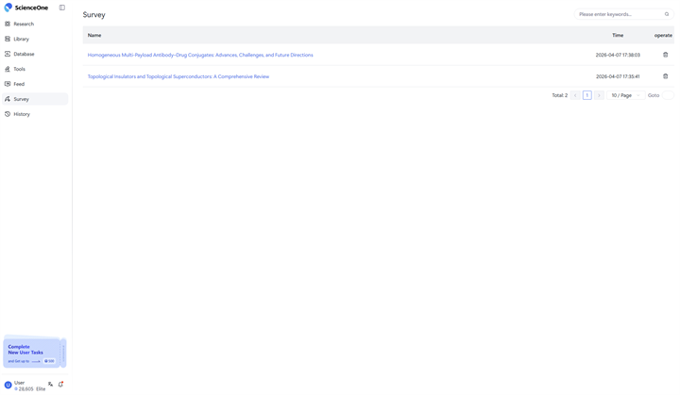Open the 10 / Page size dropdown

pyautogui.click(x=625, y=95)
